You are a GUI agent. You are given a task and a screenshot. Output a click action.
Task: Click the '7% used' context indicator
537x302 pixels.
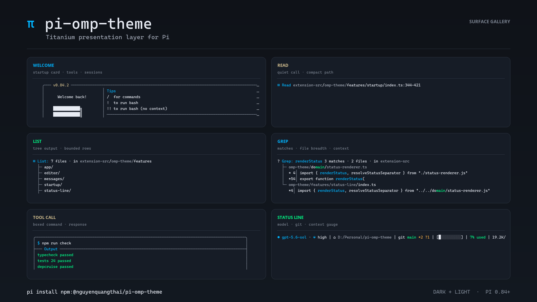478,237
